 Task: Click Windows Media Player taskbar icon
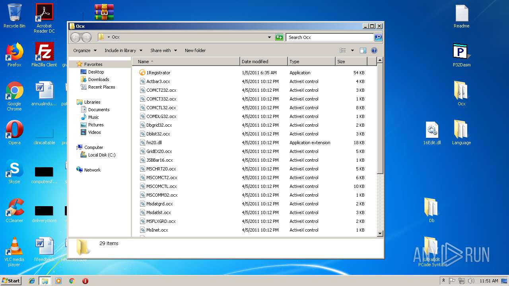[x=58, y=281]
